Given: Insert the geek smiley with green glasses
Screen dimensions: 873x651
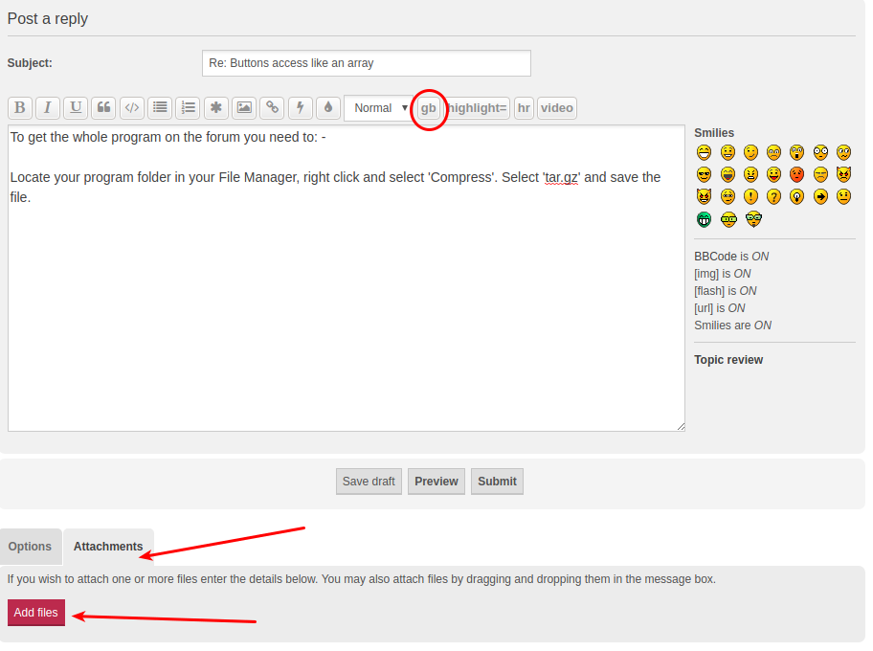Looking at the screenshot, I should (728, 219).
